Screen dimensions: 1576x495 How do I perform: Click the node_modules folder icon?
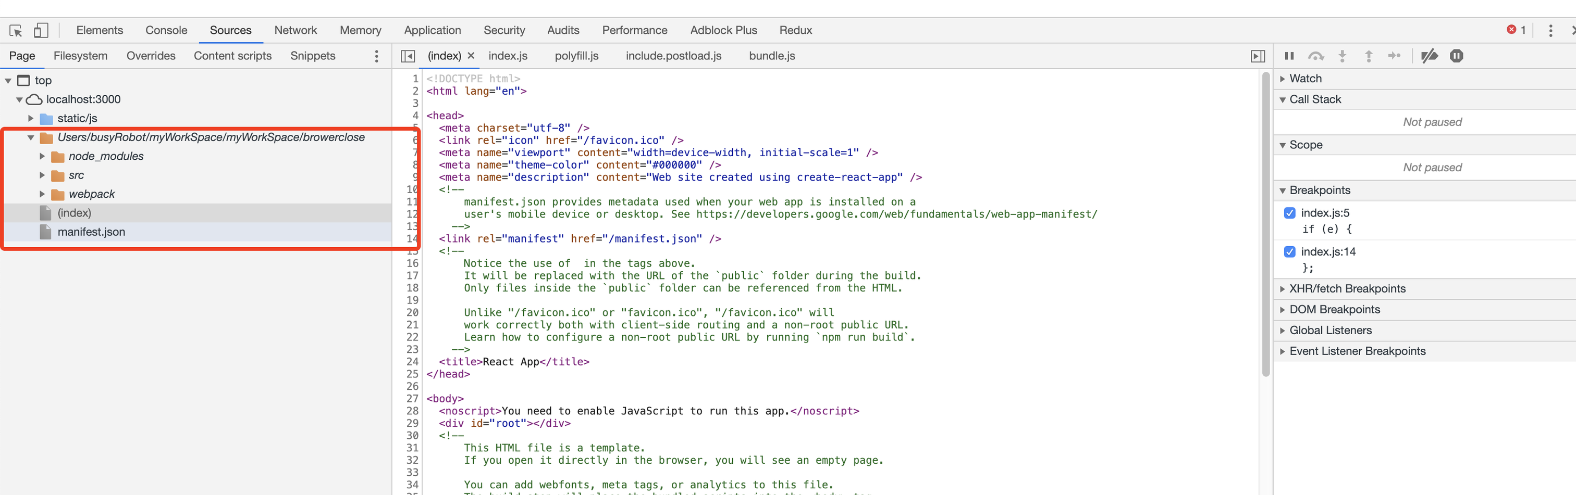coord(58,157)
